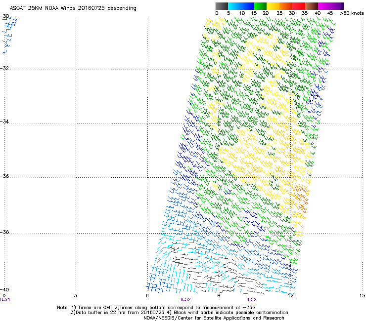Click the light-blue wind barbs beside the -30 label
Image resolution: width=366 pixels, height=321 pixels.
tap(9, 35)
